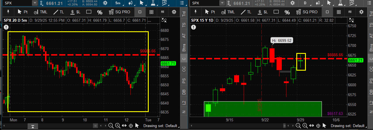Screen dimensions: 373x130
Task: Click the crosshair pan icon under left chart
Action: (131, 126)
